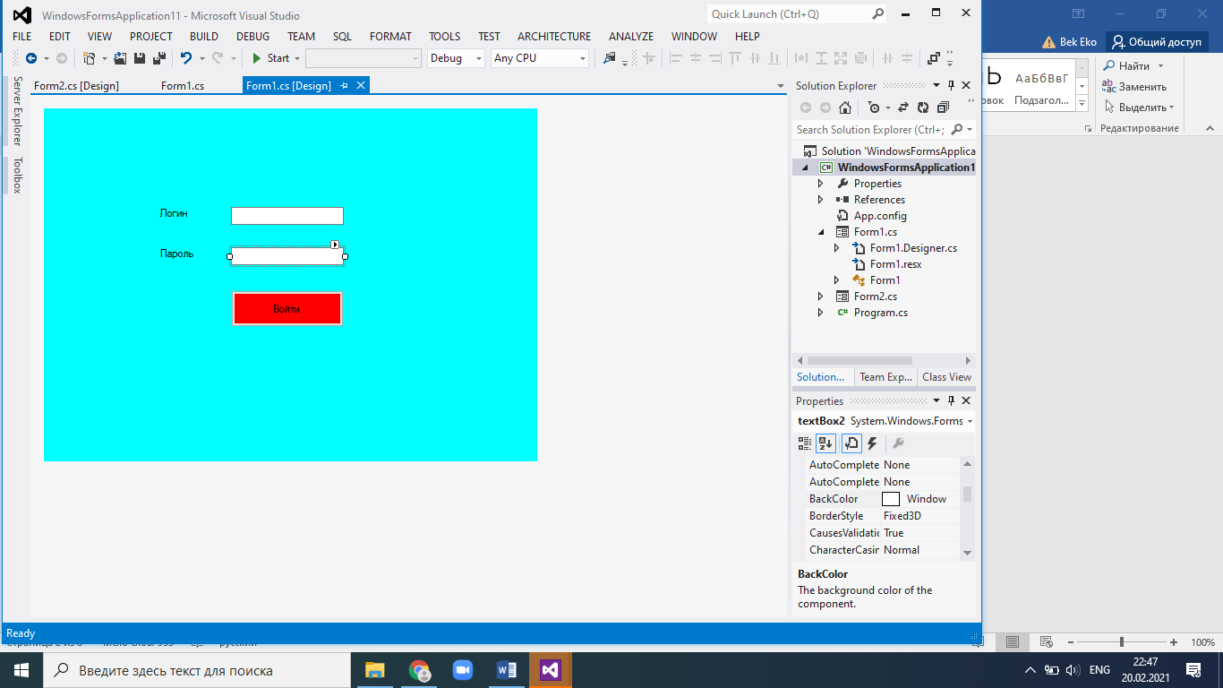Undo the last action
The image size is (1223, 688).
pyautogui.click(x=186, y=58)
